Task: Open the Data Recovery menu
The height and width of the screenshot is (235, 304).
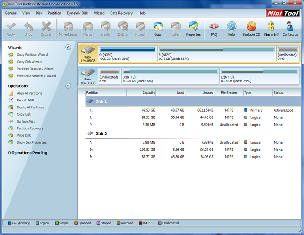Action: coord(121,13)
